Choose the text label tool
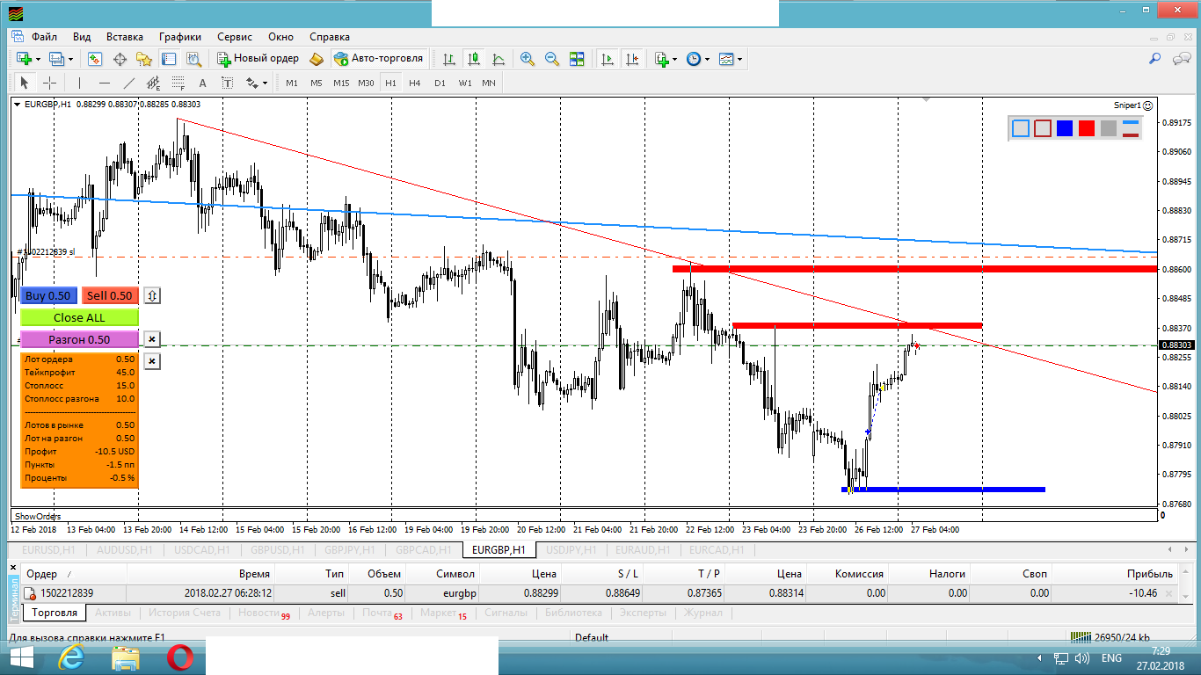The height and width of the screenshot is (675, 1201). 227,83
